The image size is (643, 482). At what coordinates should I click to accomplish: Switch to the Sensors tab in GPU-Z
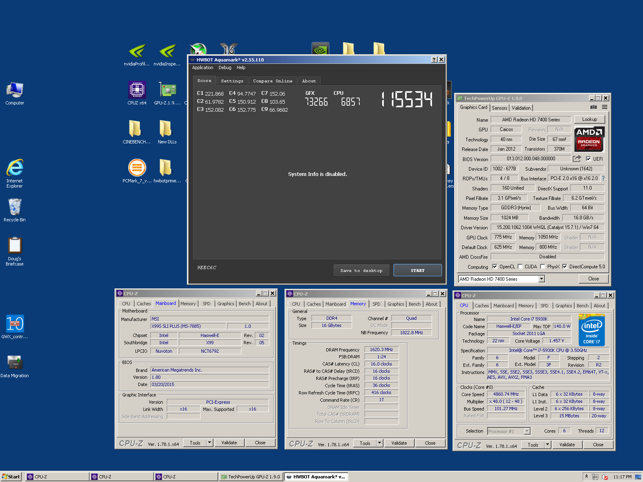click(500, 108)
